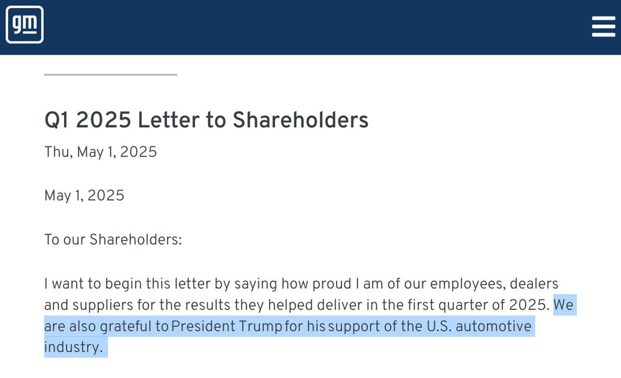621x378 pixels.
Task: Click the highlighted word 'We' at line end
Action: [x=563, y=305]
